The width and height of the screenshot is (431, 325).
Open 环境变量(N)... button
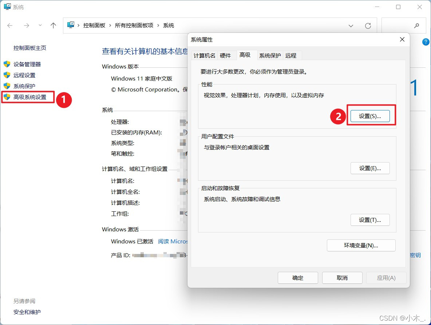[x=361, y=246]
